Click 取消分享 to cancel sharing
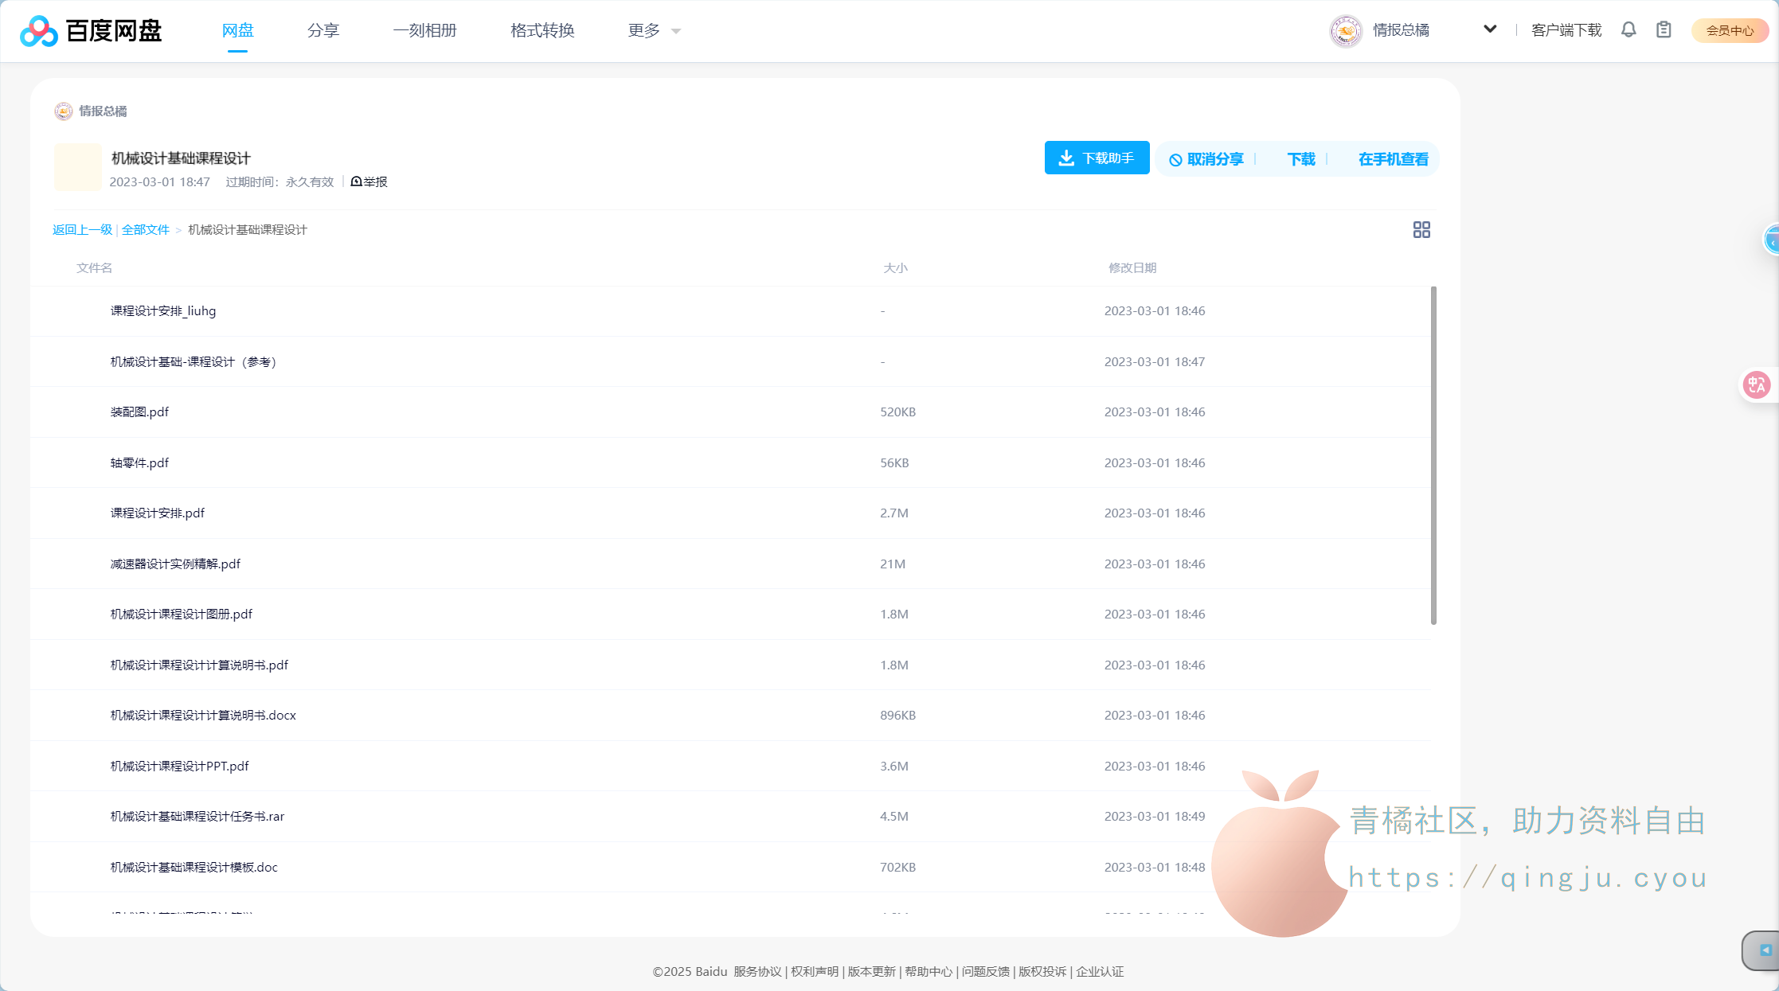This screenshot has height=991, width=1779. (1206, 159)
